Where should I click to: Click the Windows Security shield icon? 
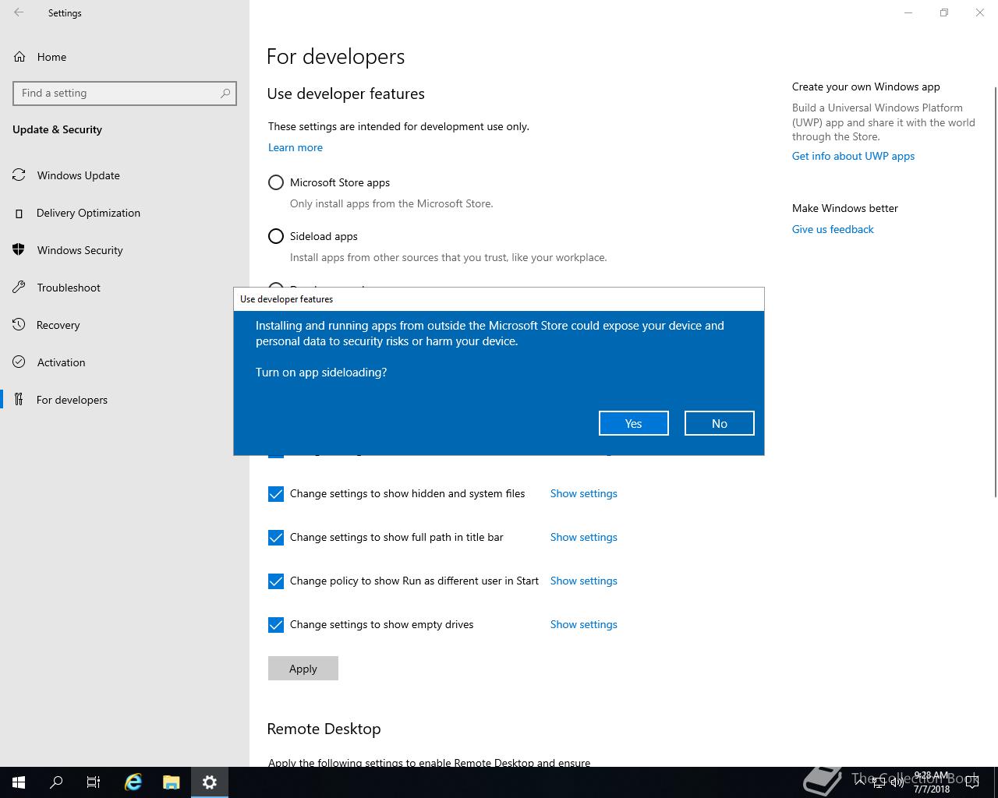[19, 250]
